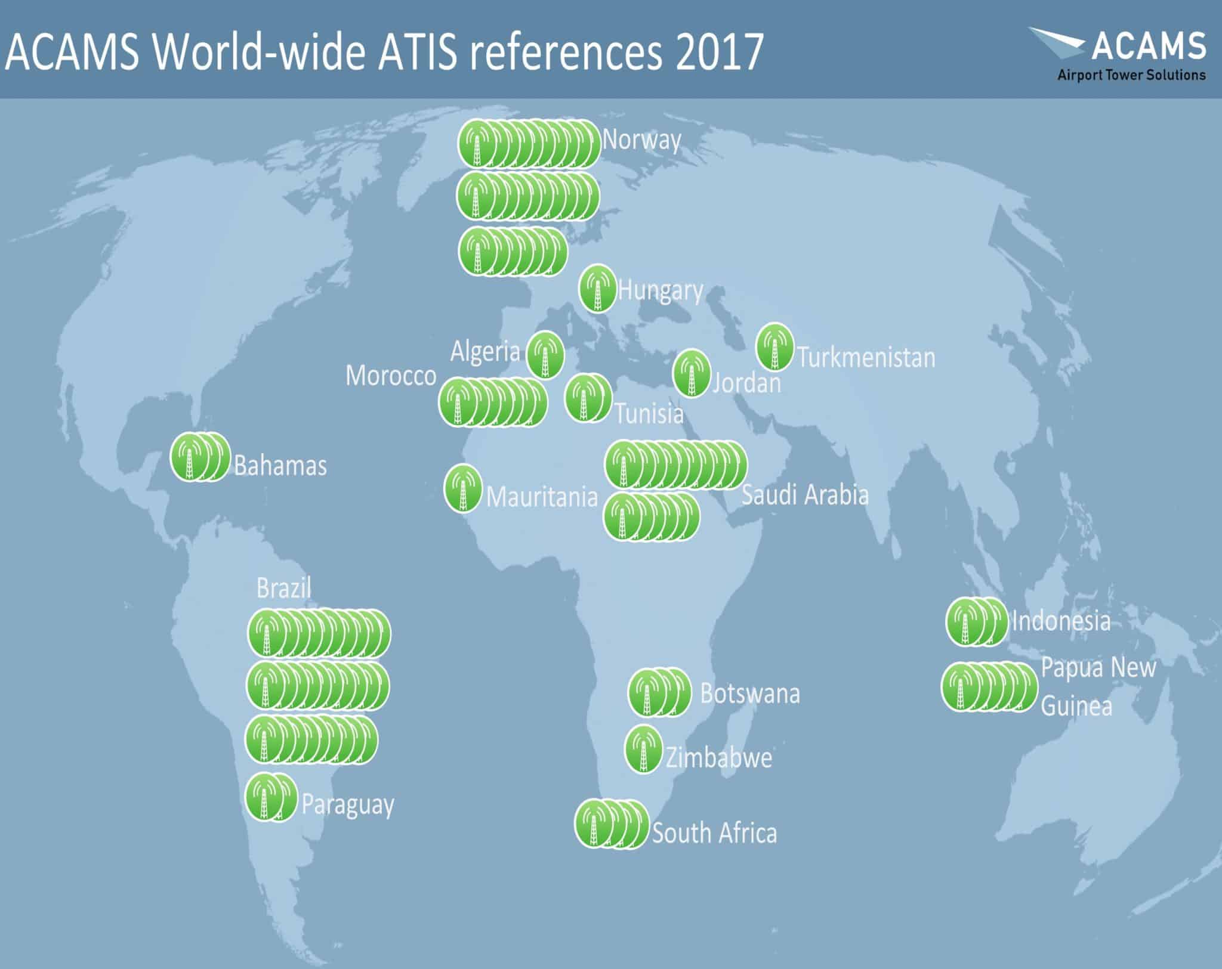Click leftmost antenna icon in Morocco row

pyautogui.click(x=458, y=402)
